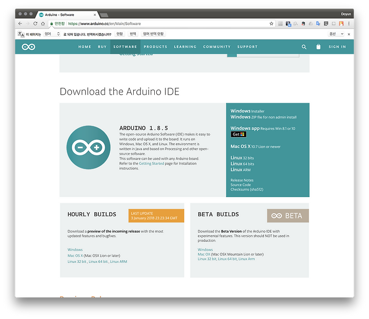369x319 pixels.
Task: Click the Windows app link
Action: pyautogui.click(x=245, y=128)
